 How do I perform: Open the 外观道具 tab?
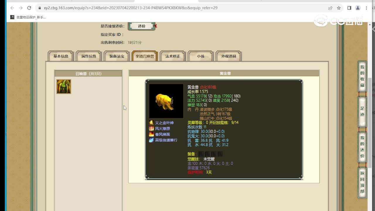click(229, 56)
